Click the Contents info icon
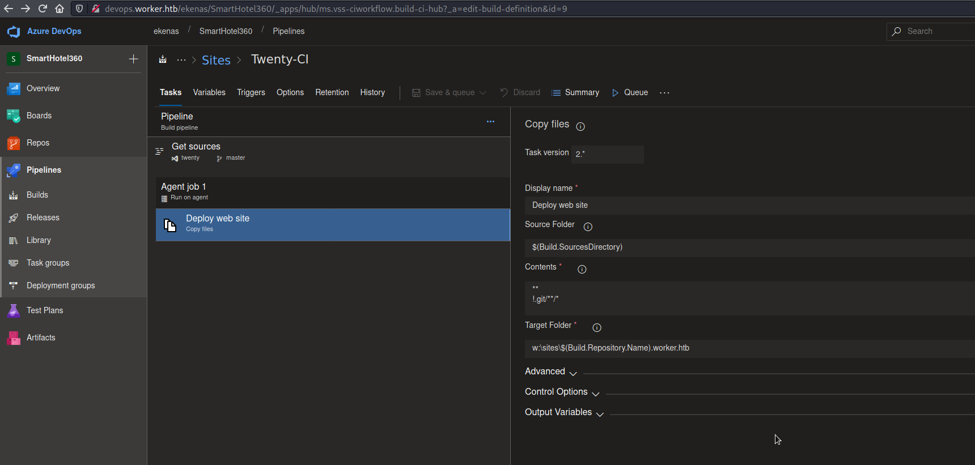This screenshot has width=975, height=465. pyautogui.click(x=582, y=269)
